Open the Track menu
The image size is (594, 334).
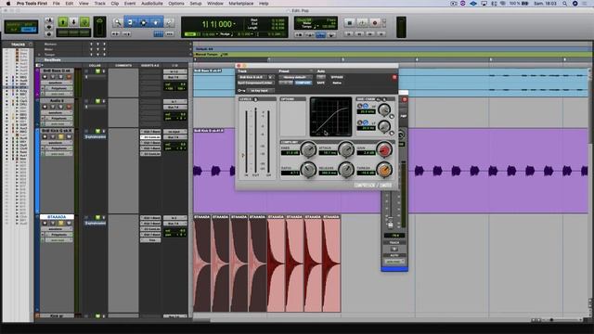click(x=99, y=4)
